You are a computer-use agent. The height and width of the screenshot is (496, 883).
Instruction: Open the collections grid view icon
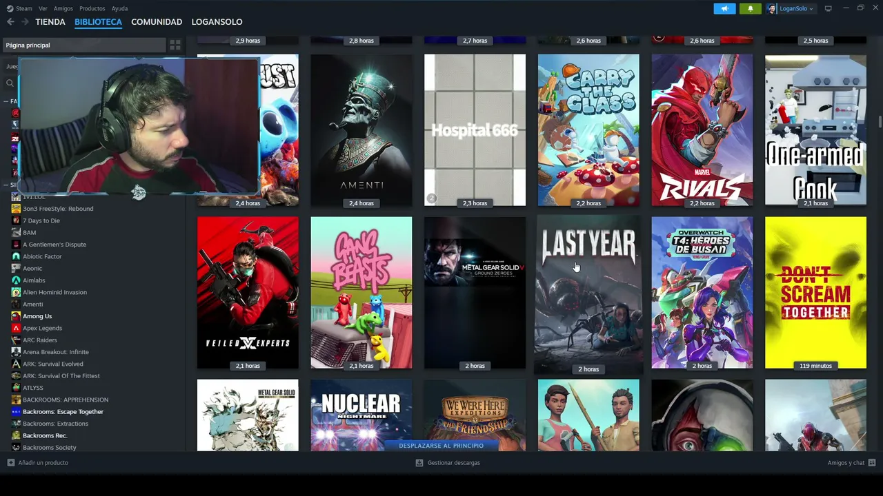pyautogui.click(x=175, y=45)
